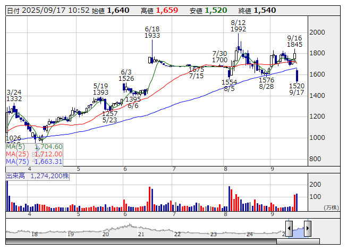Click the 出来高 1,274,200株 volume label

[37, 176]
